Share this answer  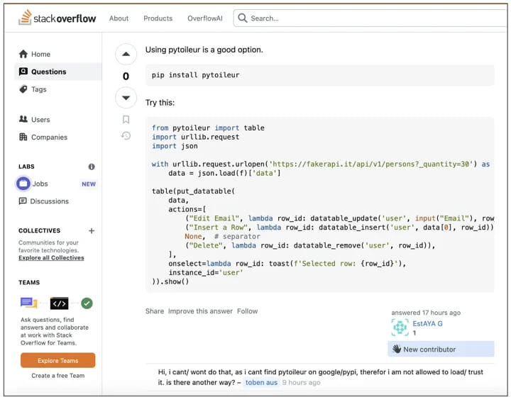tap(155, 311)
